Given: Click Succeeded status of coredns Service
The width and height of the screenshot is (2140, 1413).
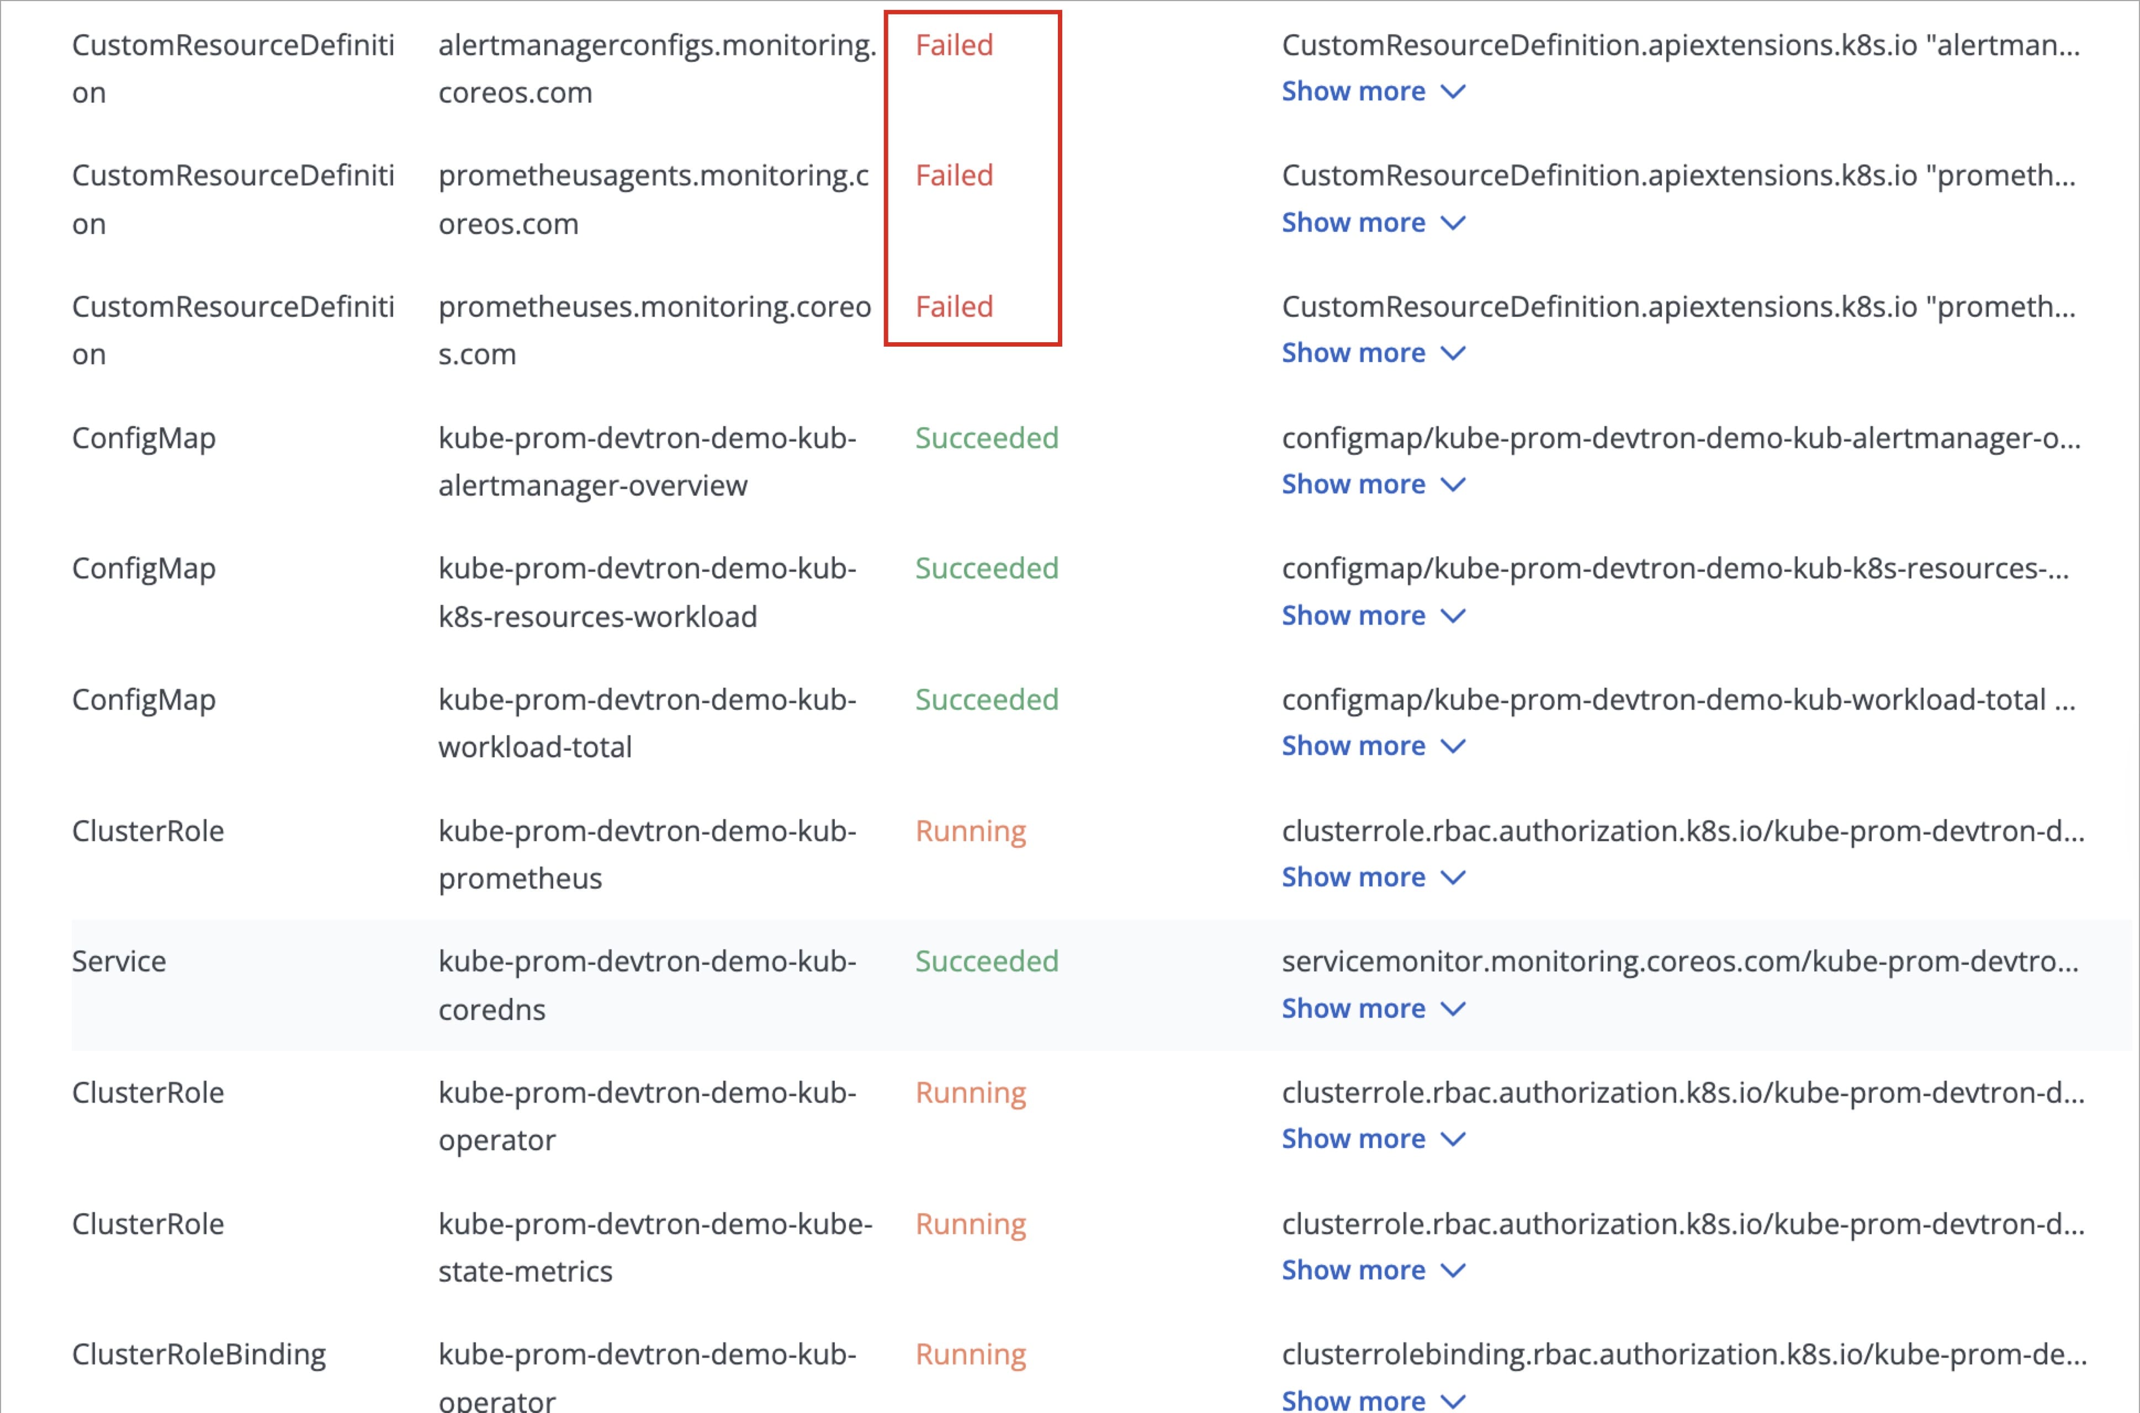Looking at the screenshot, I should [986, 962].
